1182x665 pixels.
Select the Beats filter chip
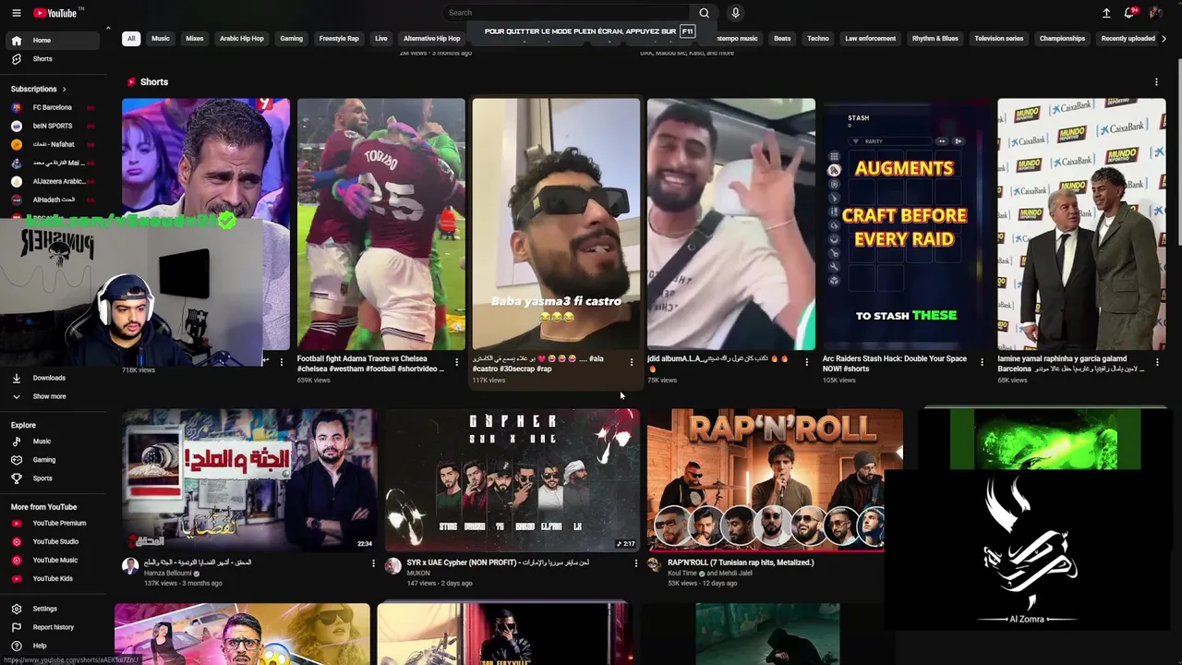click(782, 39)
